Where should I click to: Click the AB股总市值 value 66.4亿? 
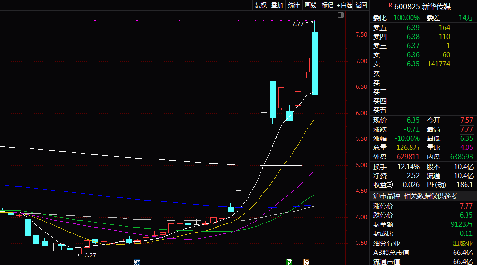pyautogui.click(x=463, y=253)
